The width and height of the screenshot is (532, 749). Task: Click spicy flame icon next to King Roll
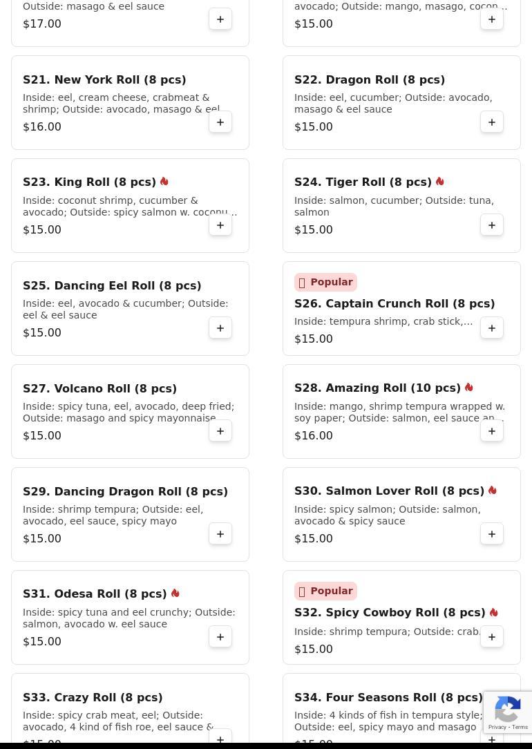164,182
